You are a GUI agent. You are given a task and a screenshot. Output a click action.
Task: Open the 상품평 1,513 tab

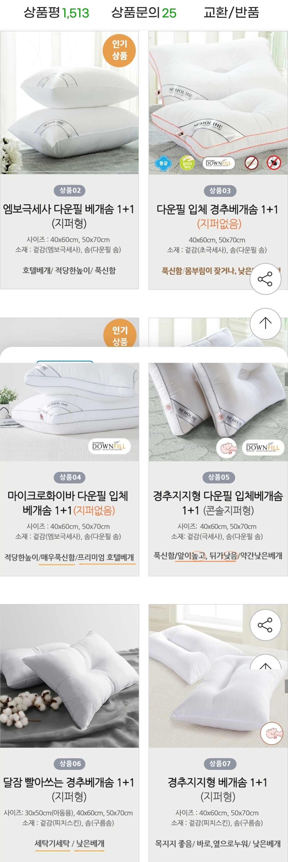56,13
